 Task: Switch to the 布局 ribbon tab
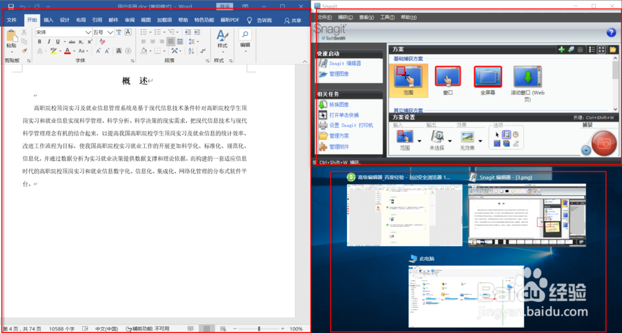pos(81,21)
